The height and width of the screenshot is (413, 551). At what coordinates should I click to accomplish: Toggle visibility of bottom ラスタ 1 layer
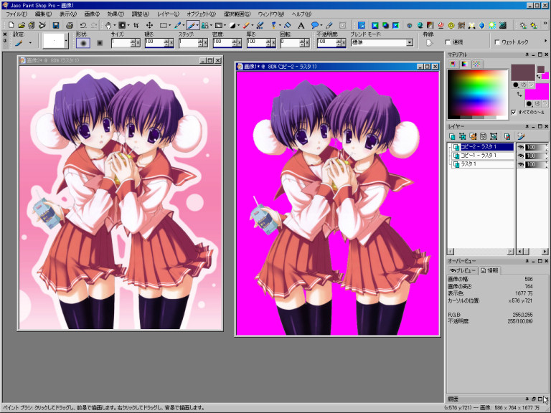(520, 164)
